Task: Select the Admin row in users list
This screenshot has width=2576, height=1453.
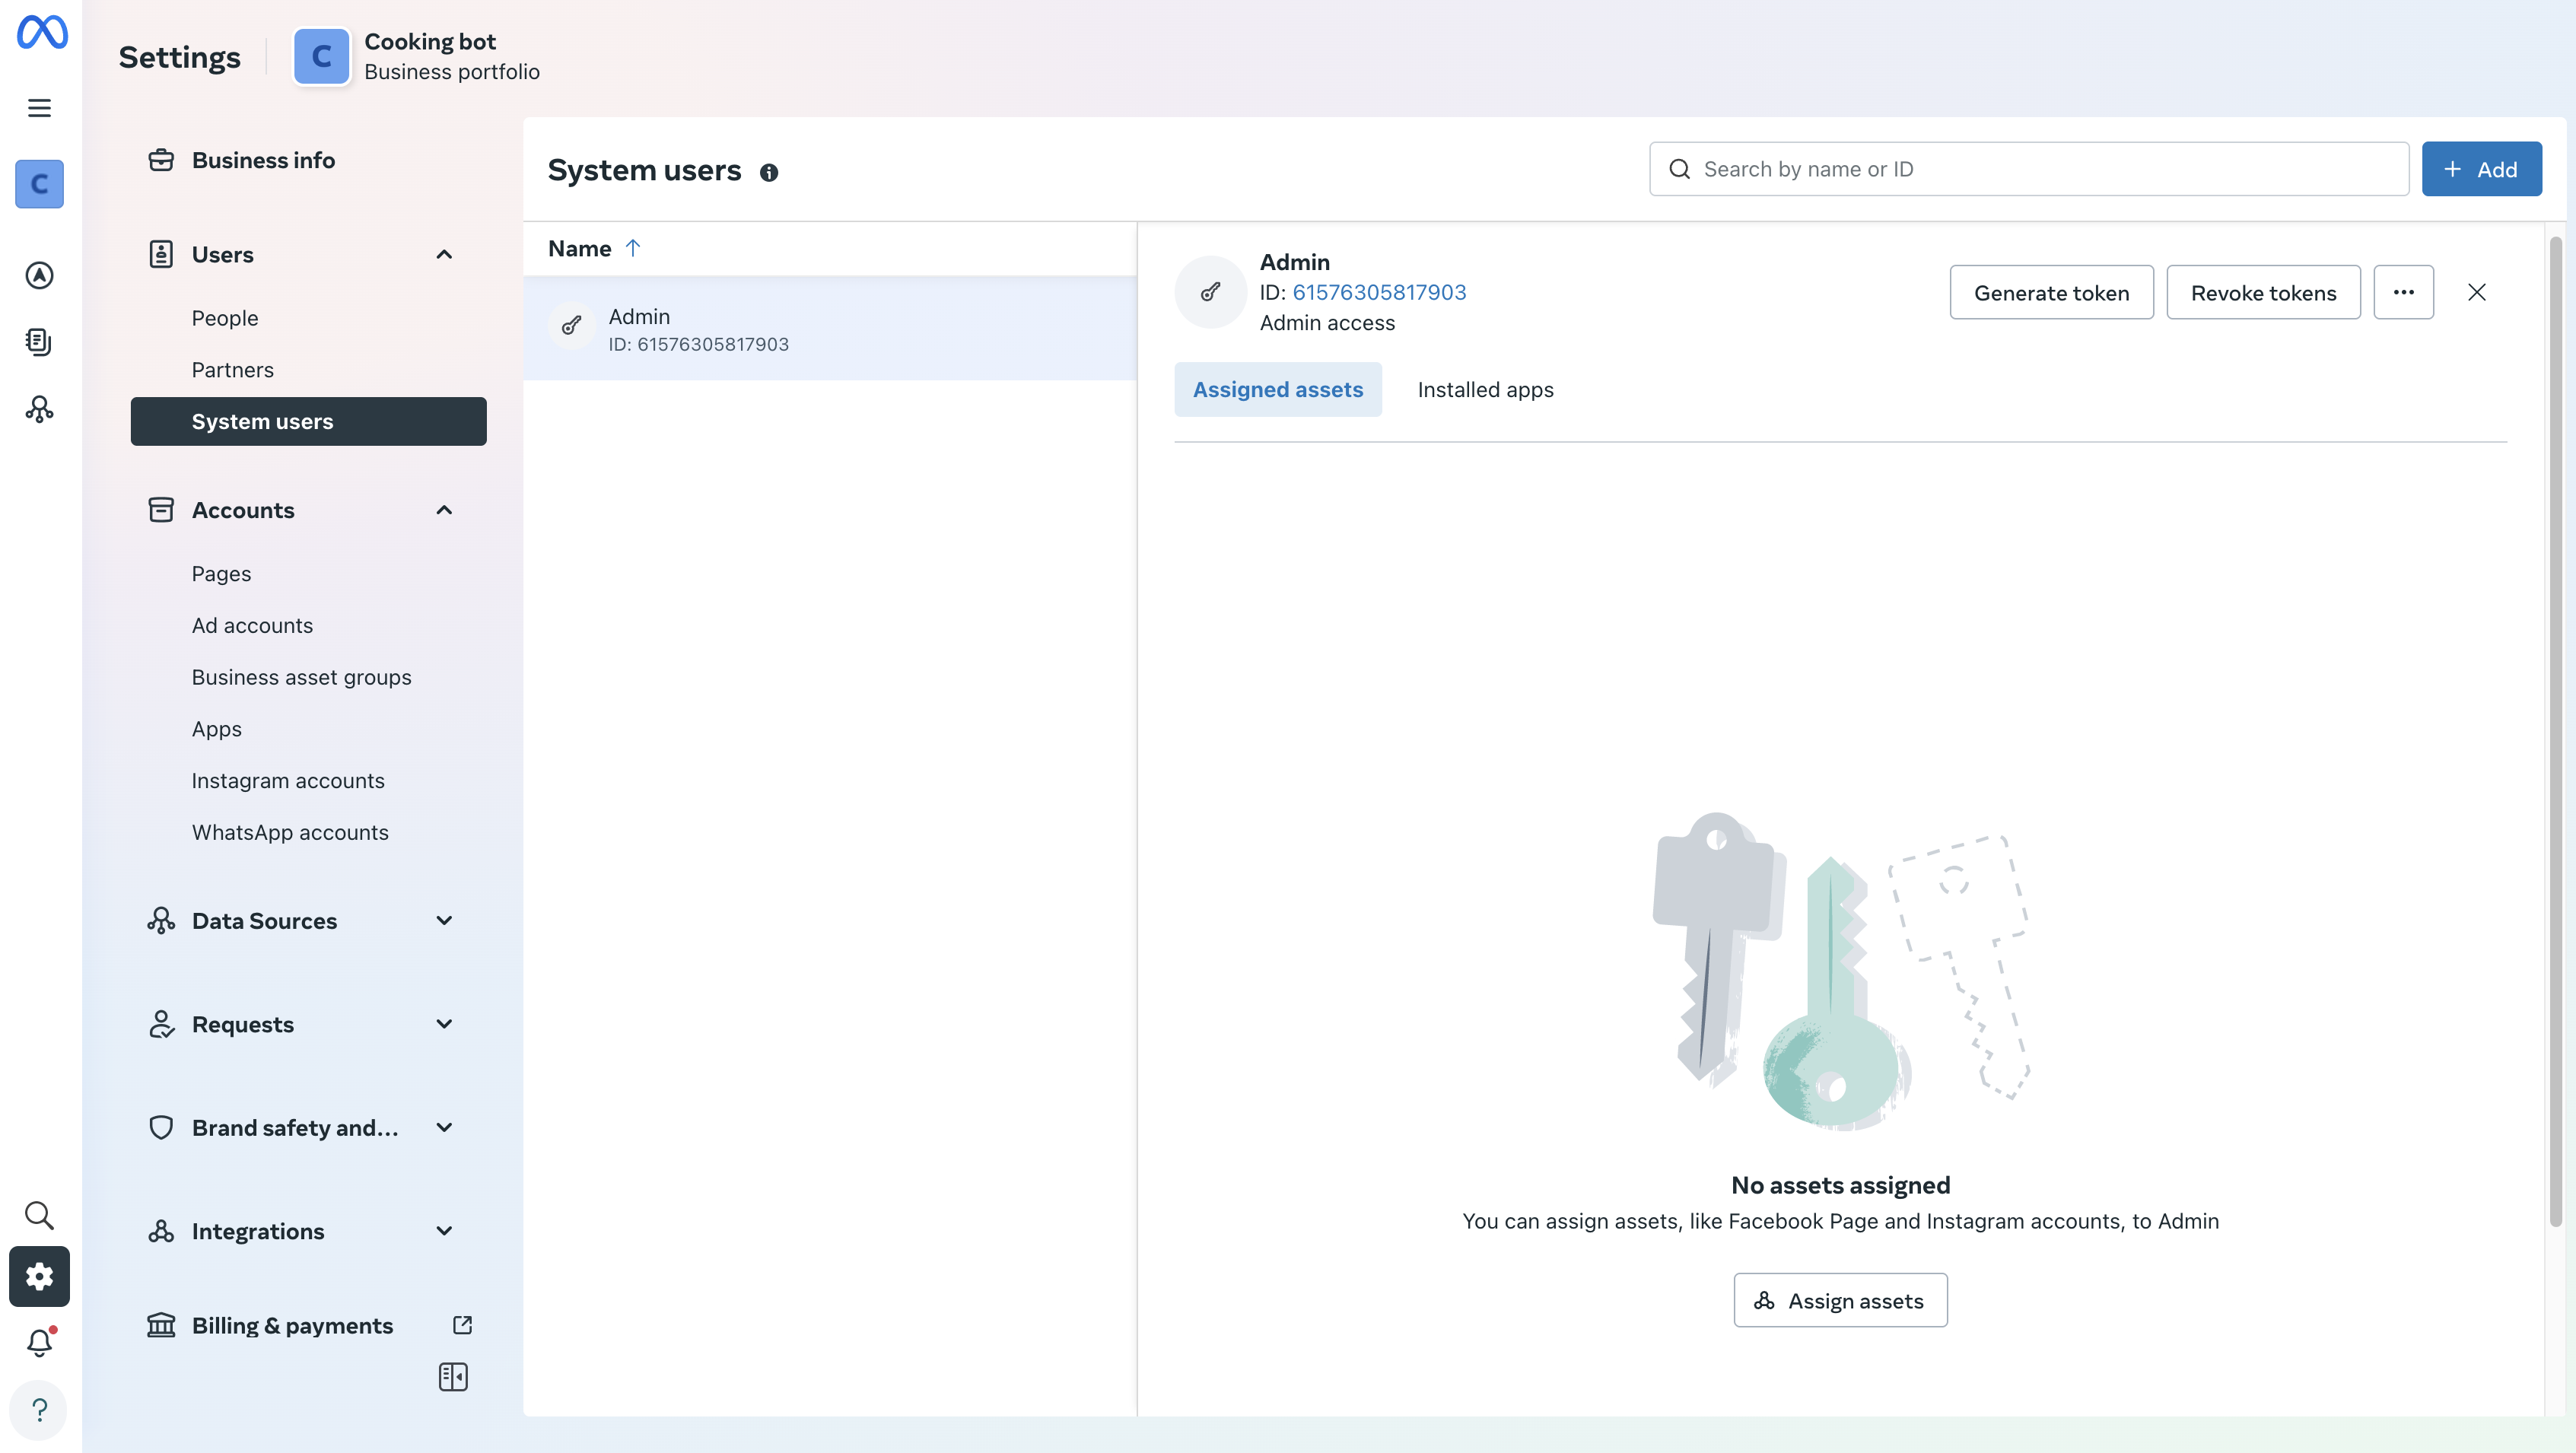Action: [829, 328]
